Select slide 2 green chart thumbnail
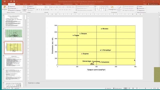Screen dimensions: 160x90 [x=13, y=34]
